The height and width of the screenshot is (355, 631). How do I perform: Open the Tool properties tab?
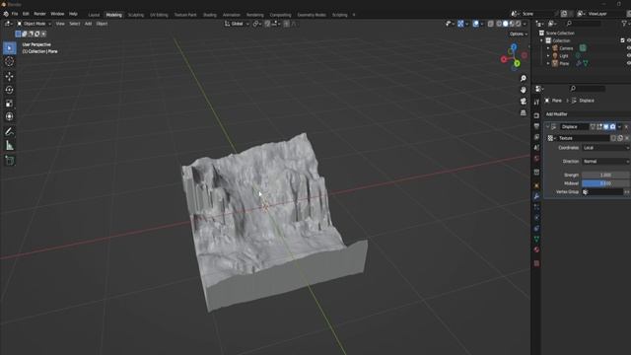(x=536, y=103)
